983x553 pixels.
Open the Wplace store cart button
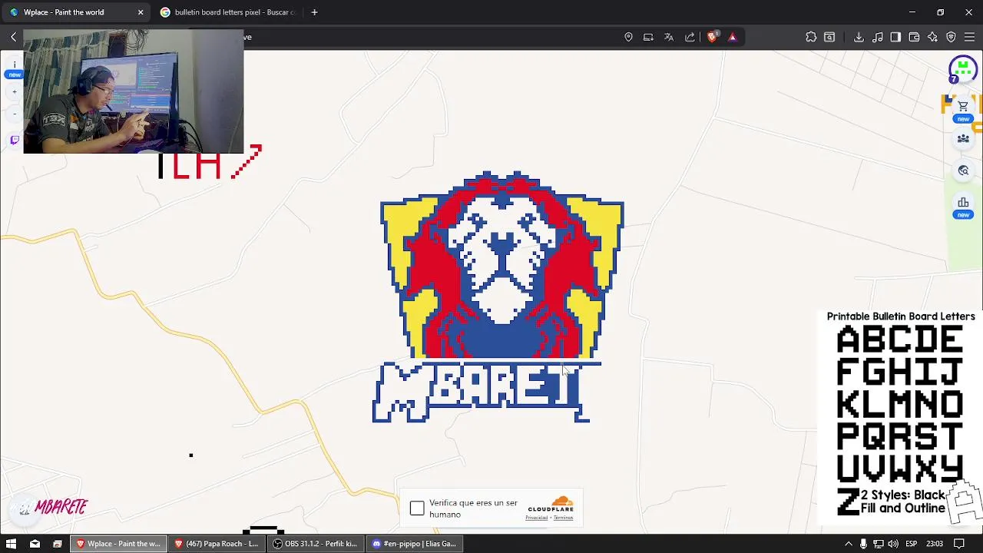pyautogui.click(x=963, y=106)
